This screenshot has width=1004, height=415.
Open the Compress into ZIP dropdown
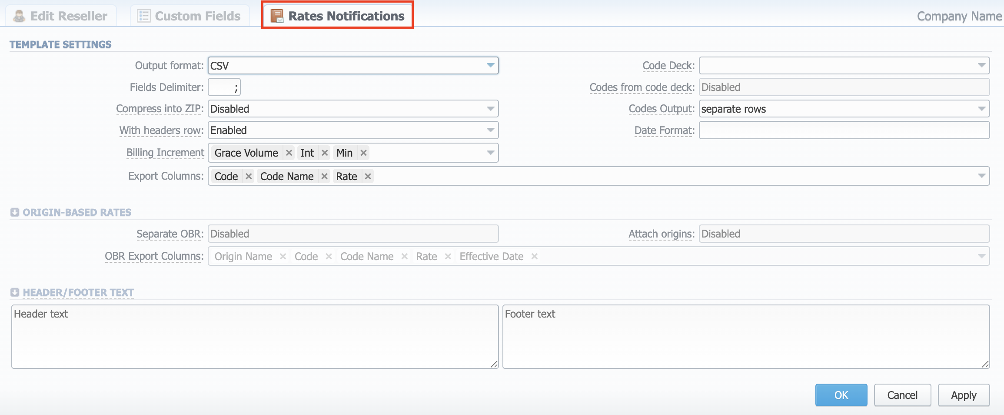(x=490, y=109)
